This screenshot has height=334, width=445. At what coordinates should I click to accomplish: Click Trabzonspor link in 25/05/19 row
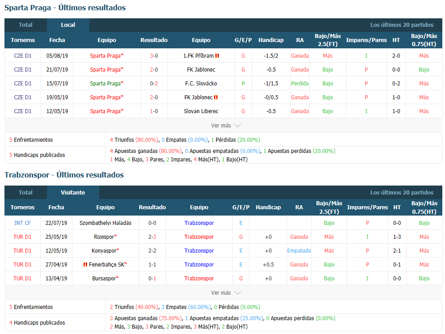(199, 237)
